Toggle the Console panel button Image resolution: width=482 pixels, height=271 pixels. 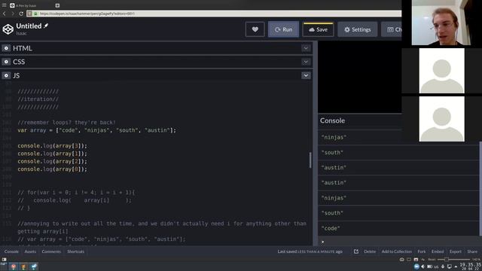click(x=11, y=251)
